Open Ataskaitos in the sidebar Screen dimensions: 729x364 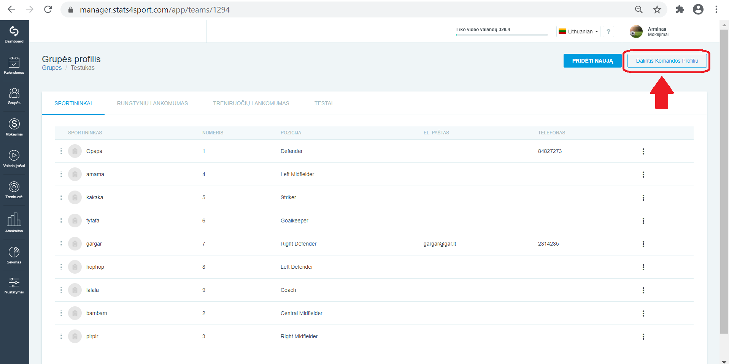point(14,223)
